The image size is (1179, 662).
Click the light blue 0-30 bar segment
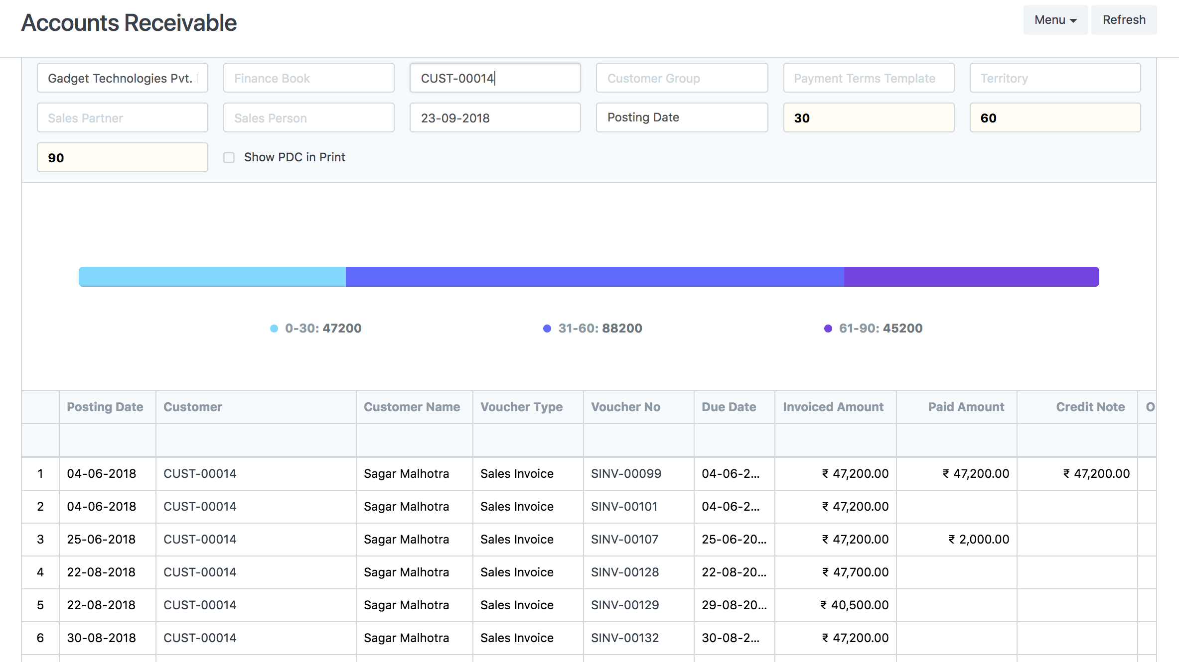212,277
